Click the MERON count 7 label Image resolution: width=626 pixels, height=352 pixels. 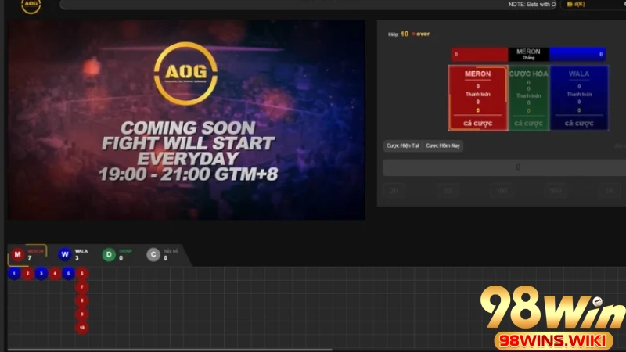click(x=35, y=255)
